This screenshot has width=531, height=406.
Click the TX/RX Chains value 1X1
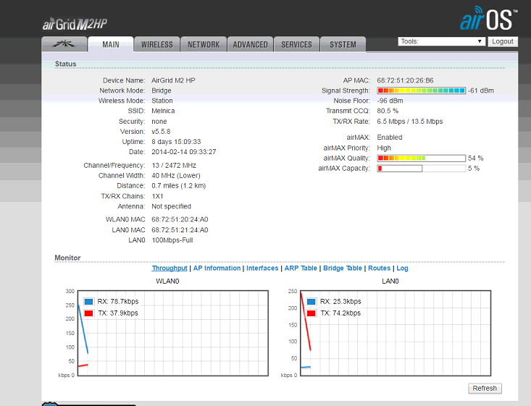click(157, 196)
